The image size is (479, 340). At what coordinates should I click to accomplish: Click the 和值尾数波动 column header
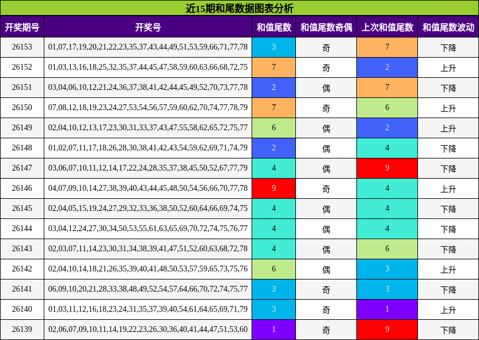tap(448, 27)
